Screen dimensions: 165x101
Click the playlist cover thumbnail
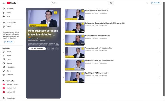44,19
